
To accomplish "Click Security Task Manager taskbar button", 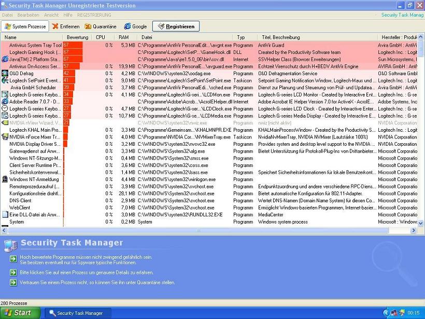I will click(x=78, y=313).
